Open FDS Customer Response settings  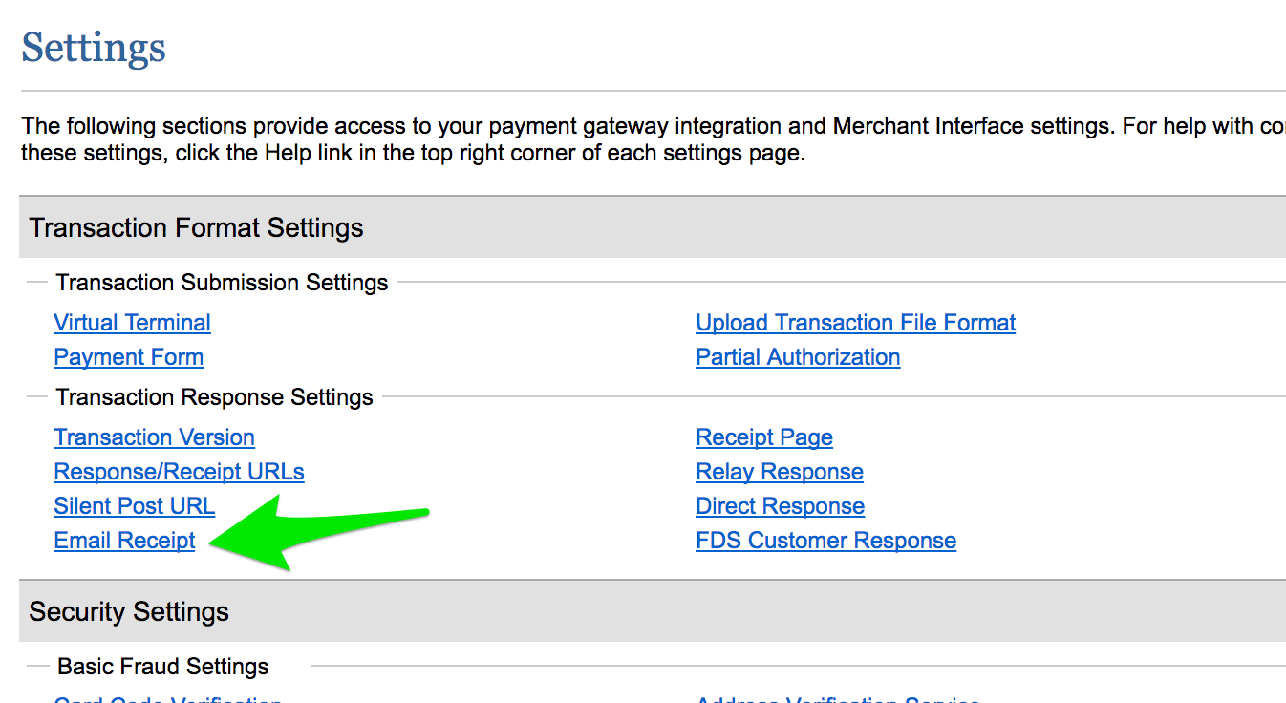coord(825,540)
